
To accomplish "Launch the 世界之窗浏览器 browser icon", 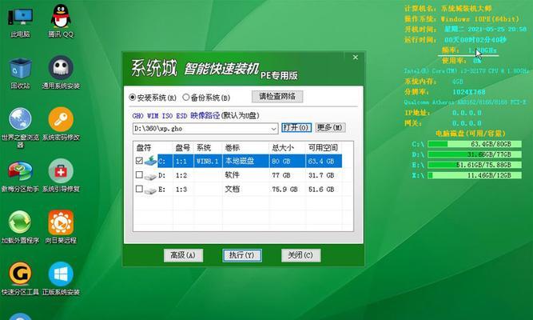I will click(21, 121).
